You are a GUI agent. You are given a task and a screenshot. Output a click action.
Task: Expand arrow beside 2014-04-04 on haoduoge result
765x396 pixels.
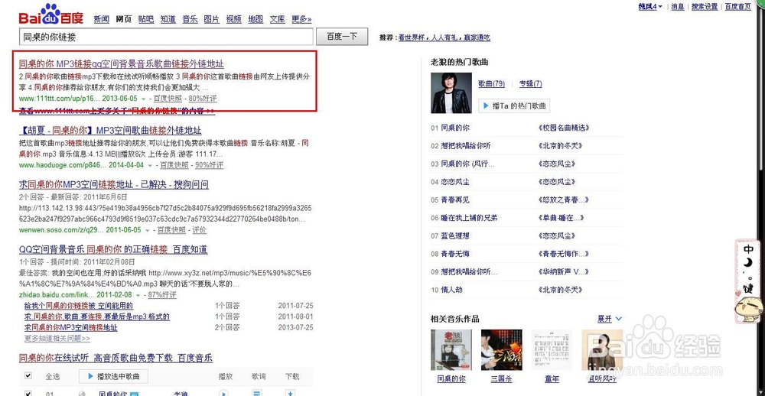pyautogui.click(x=150, y=165)
